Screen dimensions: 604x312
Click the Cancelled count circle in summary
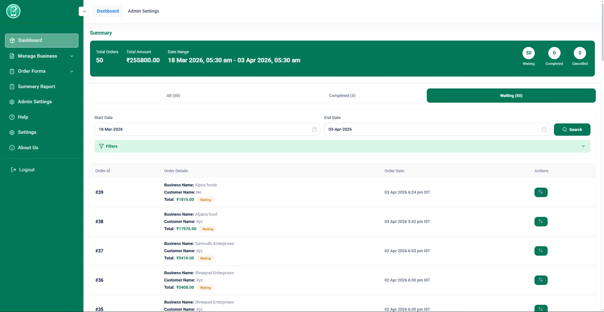click(x=580, y=53)
